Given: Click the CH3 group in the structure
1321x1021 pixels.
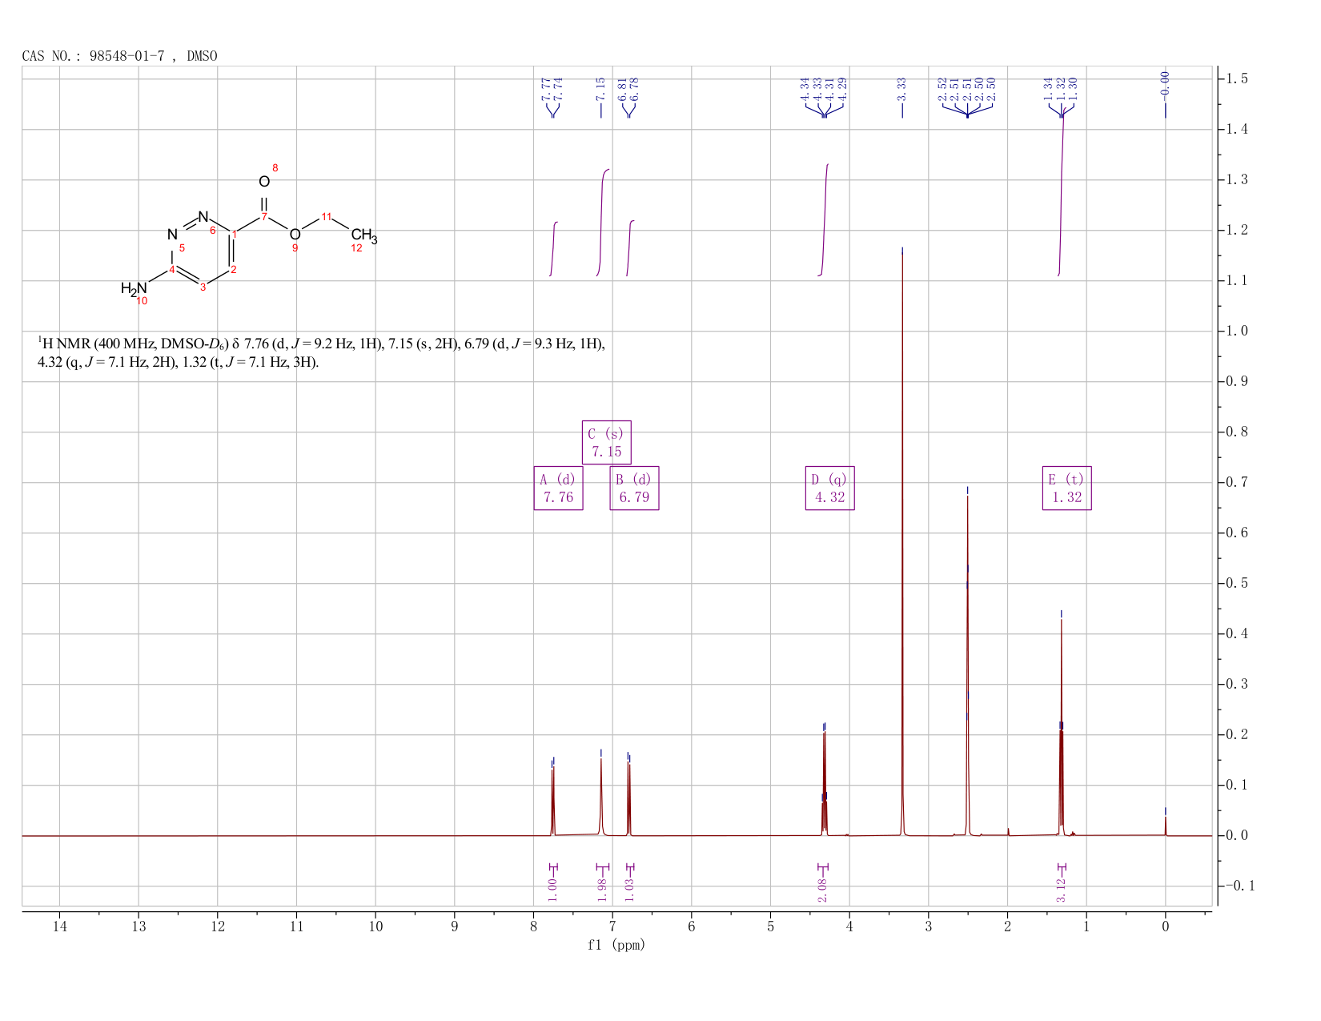Looking at the screenshot, I should 363,235.
